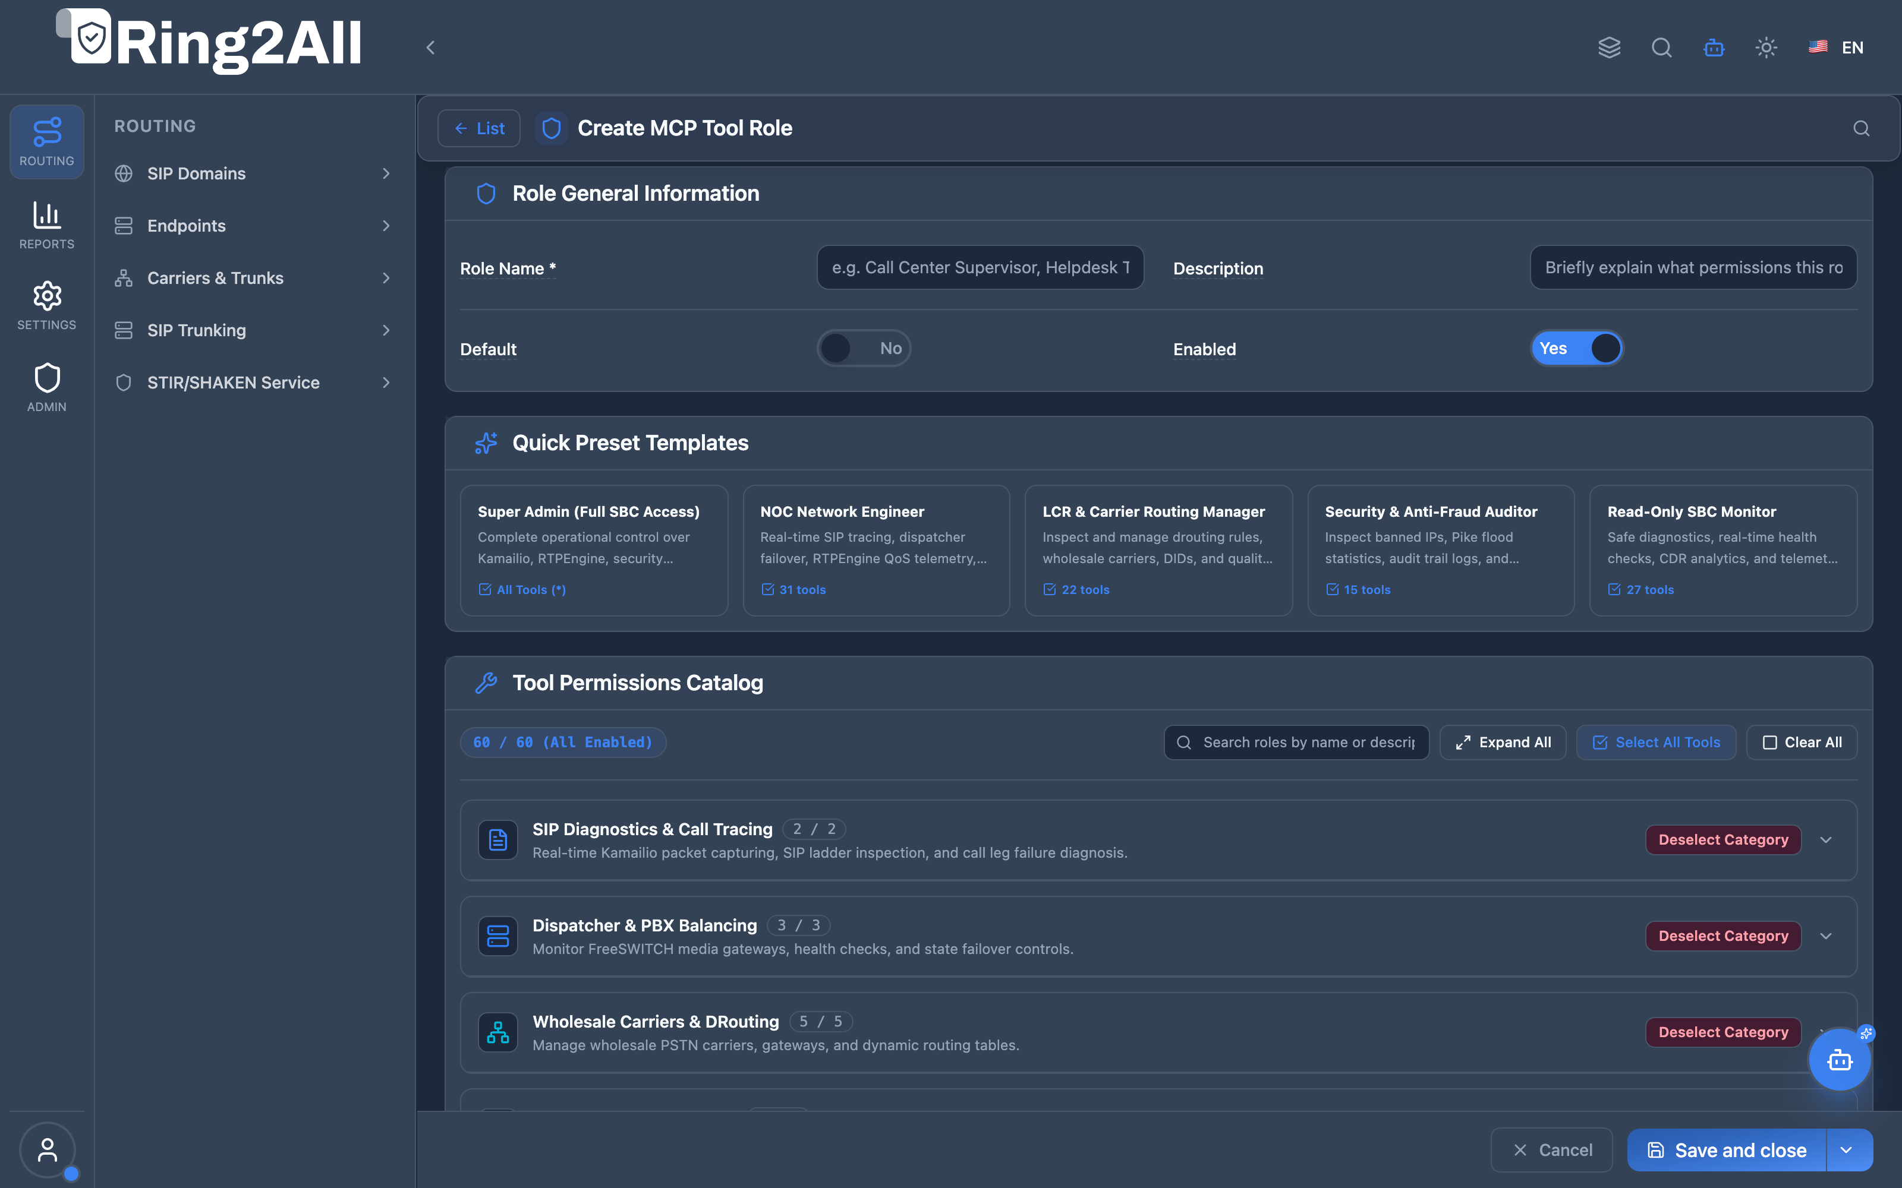Screen dimensions: 1902x1188
Task: Switch to the Settings section
Action: (x=47, y=306)
